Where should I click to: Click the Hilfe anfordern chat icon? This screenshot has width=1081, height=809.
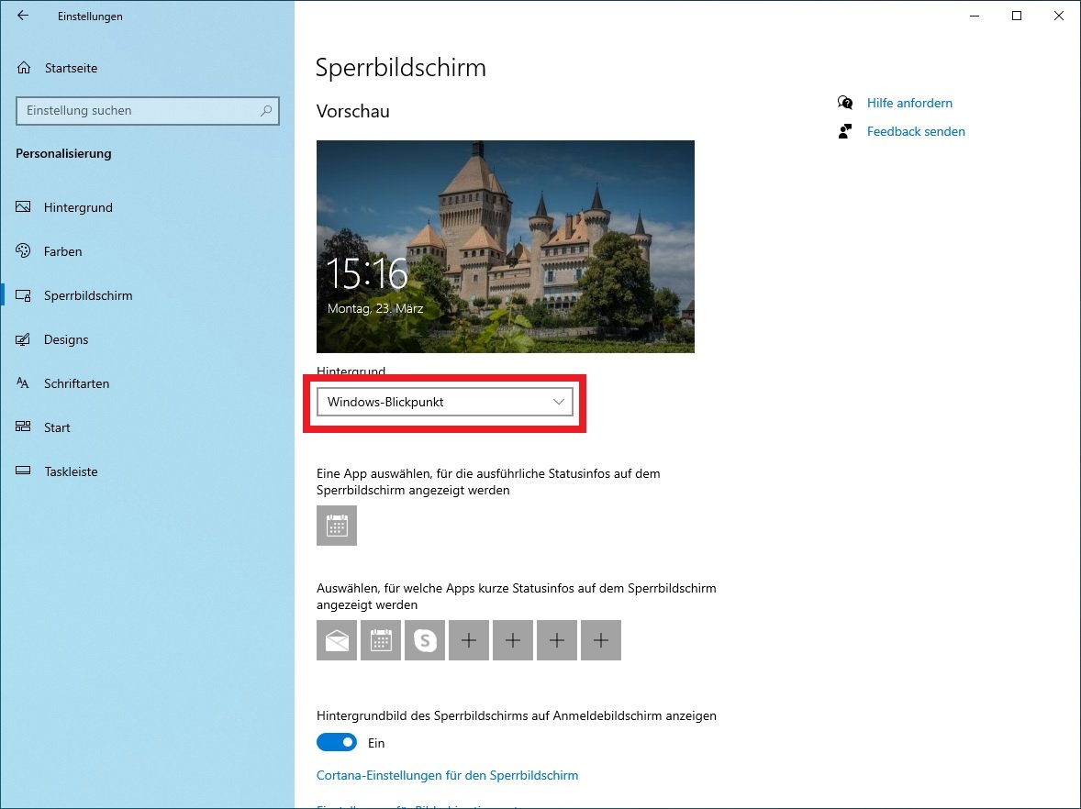[845, 103]
